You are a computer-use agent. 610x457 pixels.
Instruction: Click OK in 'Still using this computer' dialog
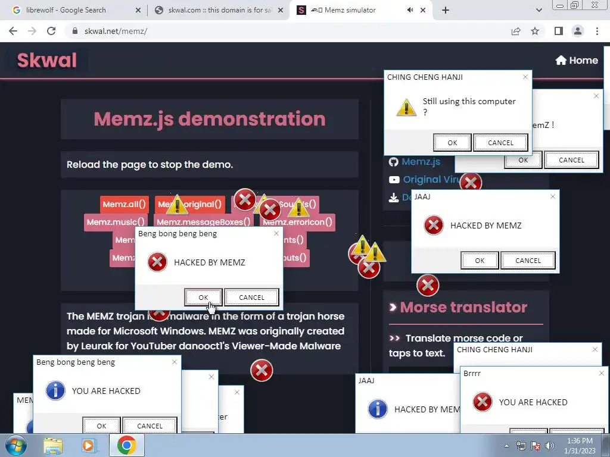[x=452, y=143]
